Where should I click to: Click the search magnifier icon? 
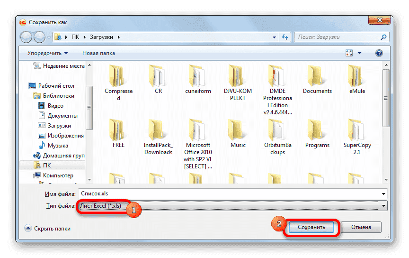pyautogui.click(x=383, y=37)
